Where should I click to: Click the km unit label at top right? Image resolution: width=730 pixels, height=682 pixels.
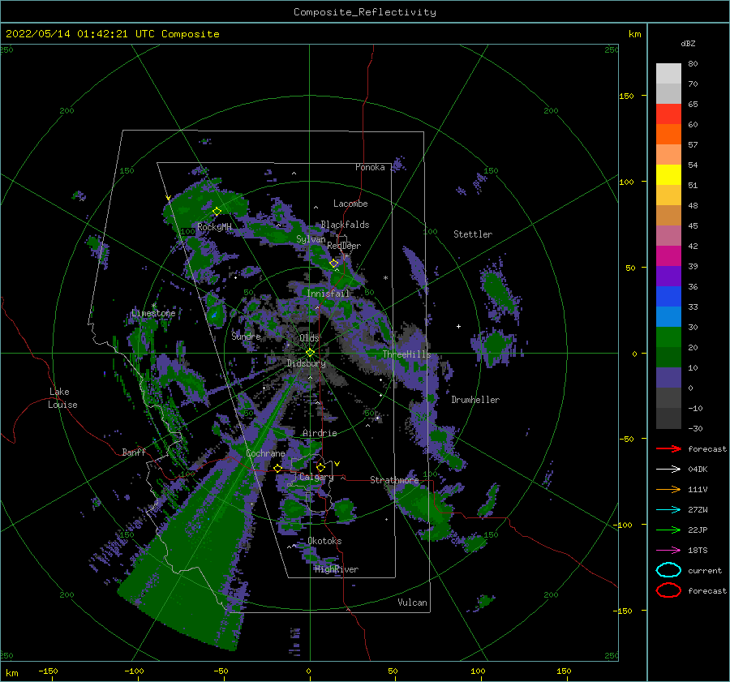tap(634, 34)
